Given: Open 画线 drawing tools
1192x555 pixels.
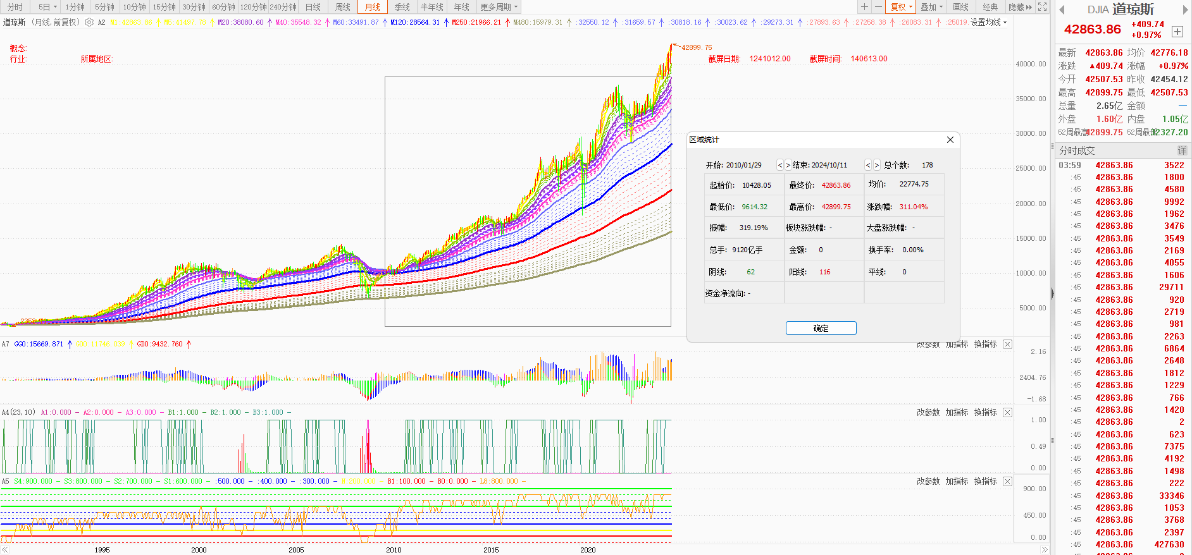Looking at the screenshot, I should [961, 7].
